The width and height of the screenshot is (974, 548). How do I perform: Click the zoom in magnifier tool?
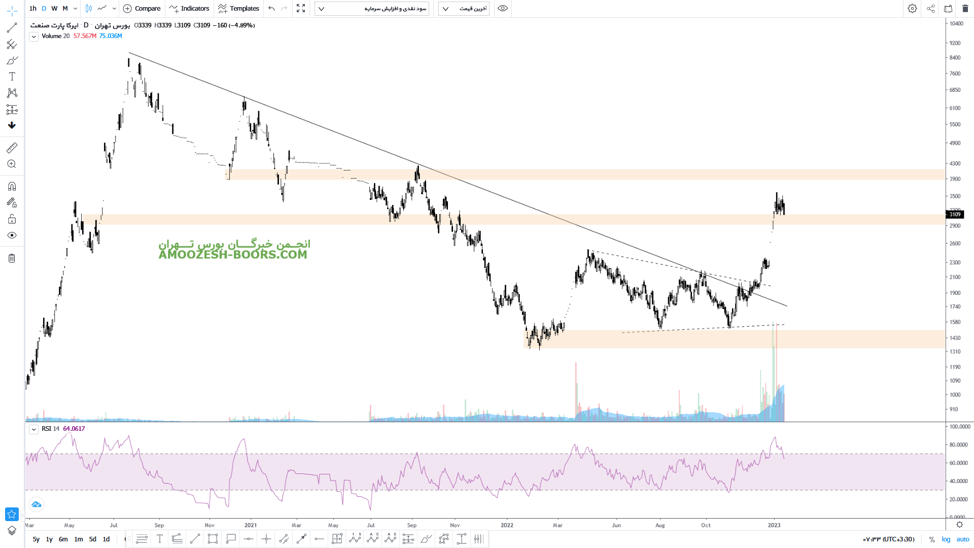12,164
